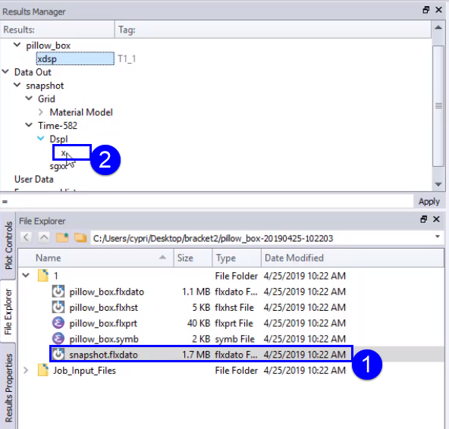Close the Results Manager panel

tap(438, 10)
